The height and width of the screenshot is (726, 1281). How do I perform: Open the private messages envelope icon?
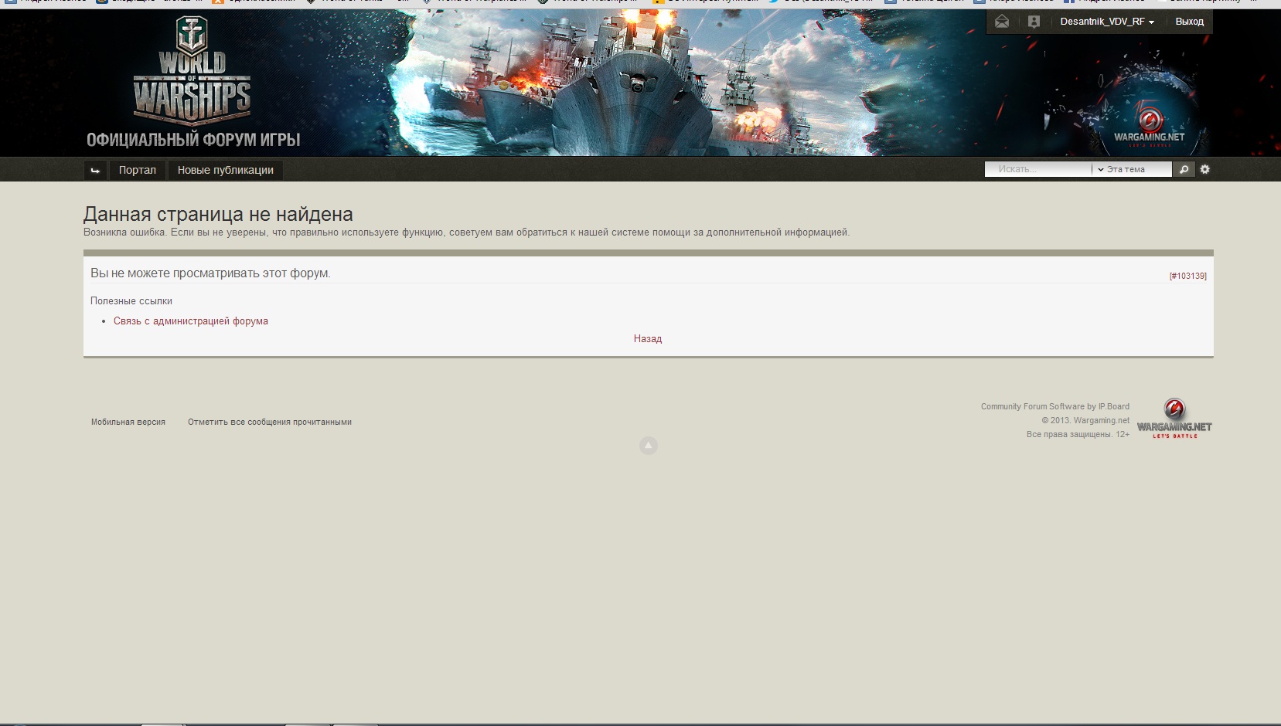click(x=1002, y=22)
